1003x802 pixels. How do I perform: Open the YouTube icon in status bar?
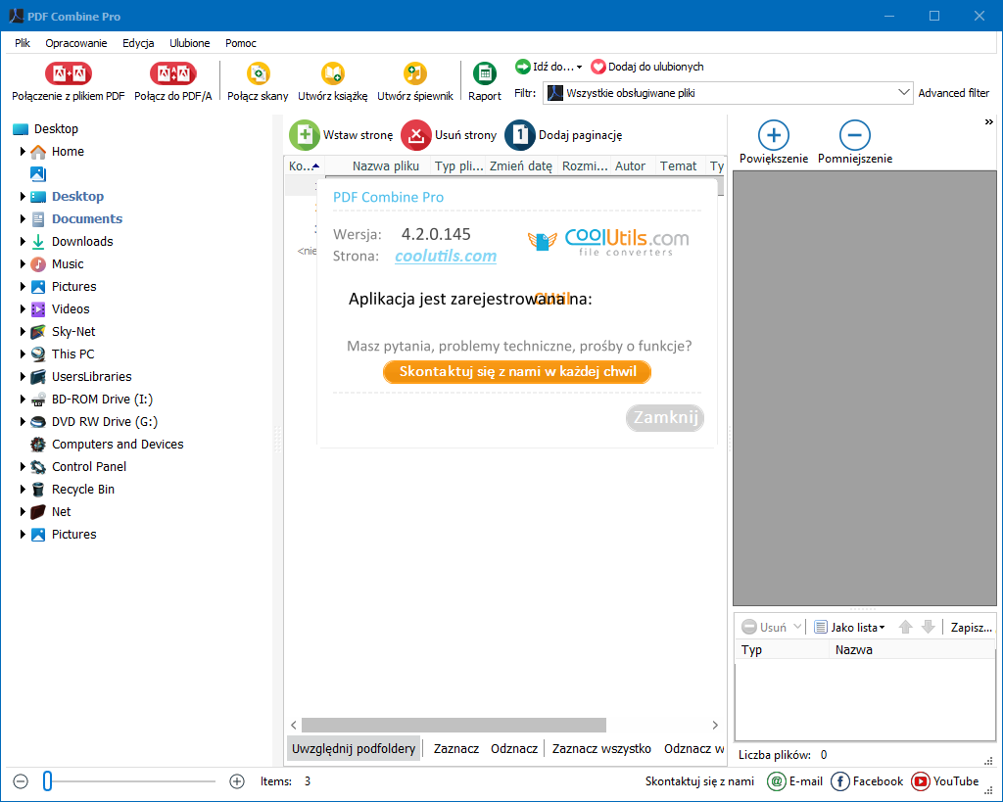pyautogui.click(x=921, y=780)
